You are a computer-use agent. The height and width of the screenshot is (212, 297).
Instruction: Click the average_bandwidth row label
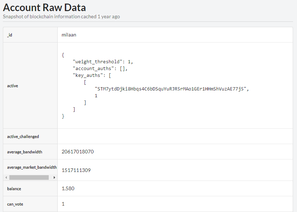pos(24,152)
